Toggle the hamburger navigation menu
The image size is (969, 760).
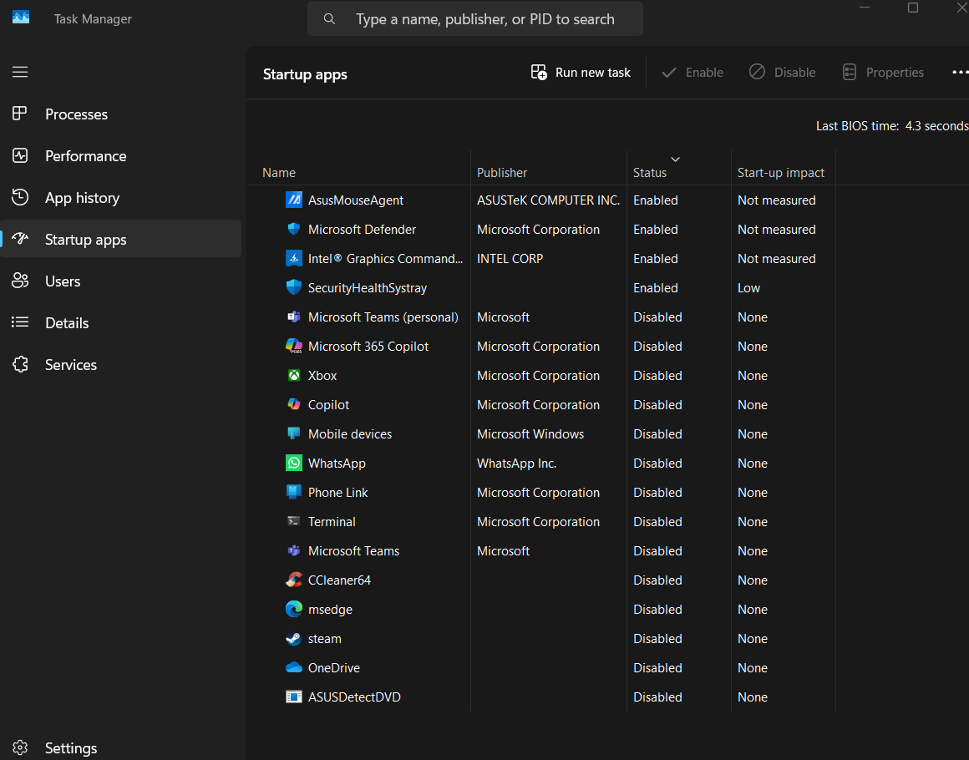[20, 72]
